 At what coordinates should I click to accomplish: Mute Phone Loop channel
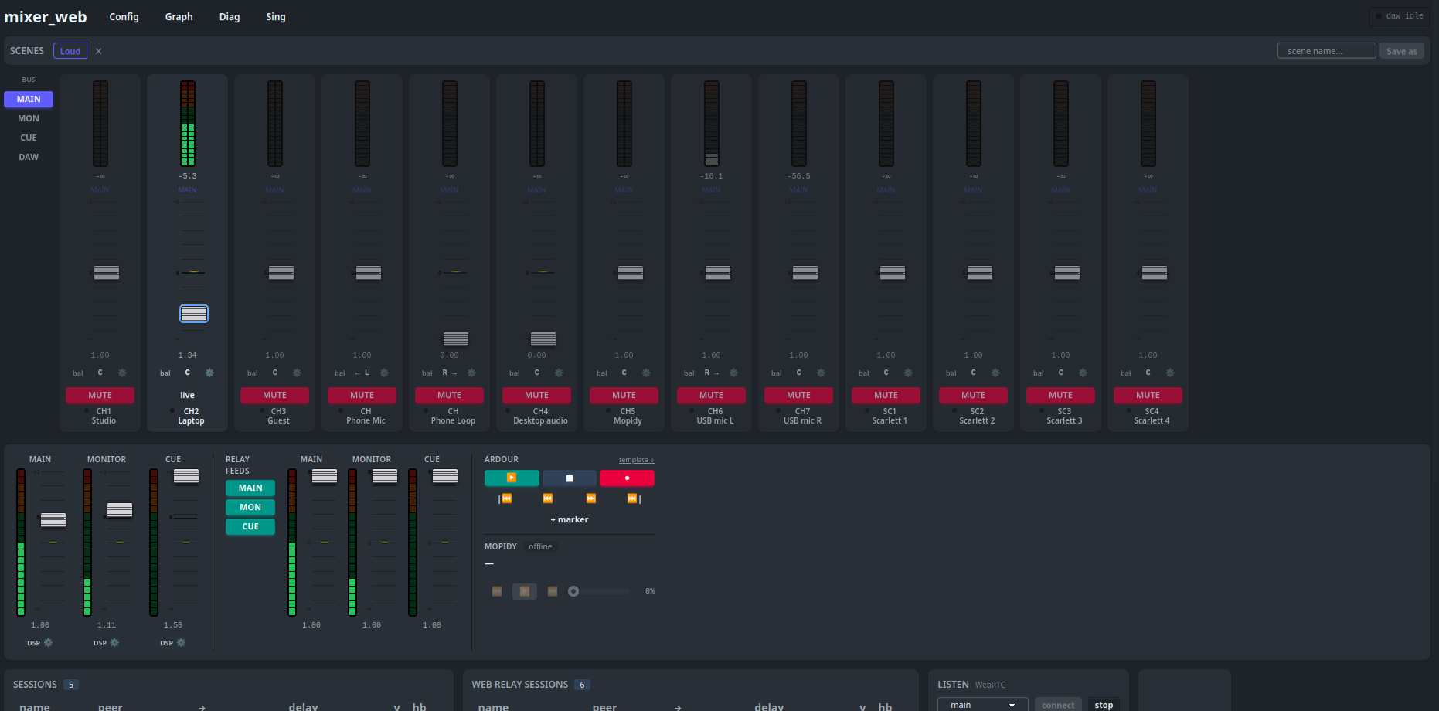449,395
